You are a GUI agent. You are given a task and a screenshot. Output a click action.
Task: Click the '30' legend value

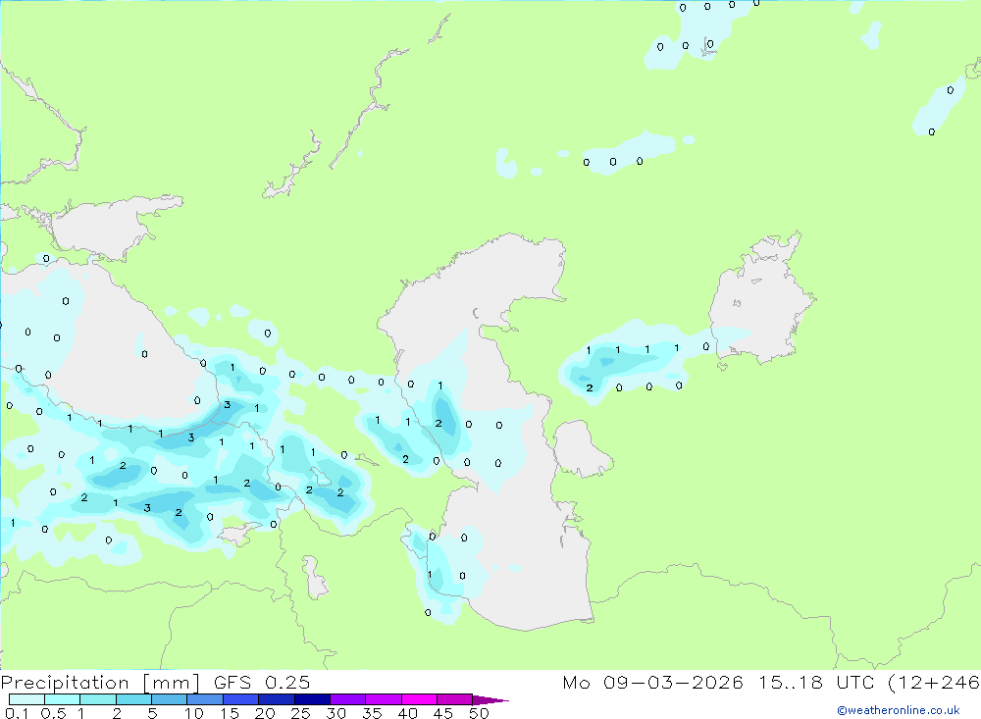336,713
